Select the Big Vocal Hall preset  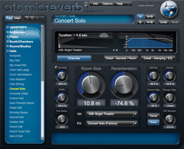pos(18,65)
